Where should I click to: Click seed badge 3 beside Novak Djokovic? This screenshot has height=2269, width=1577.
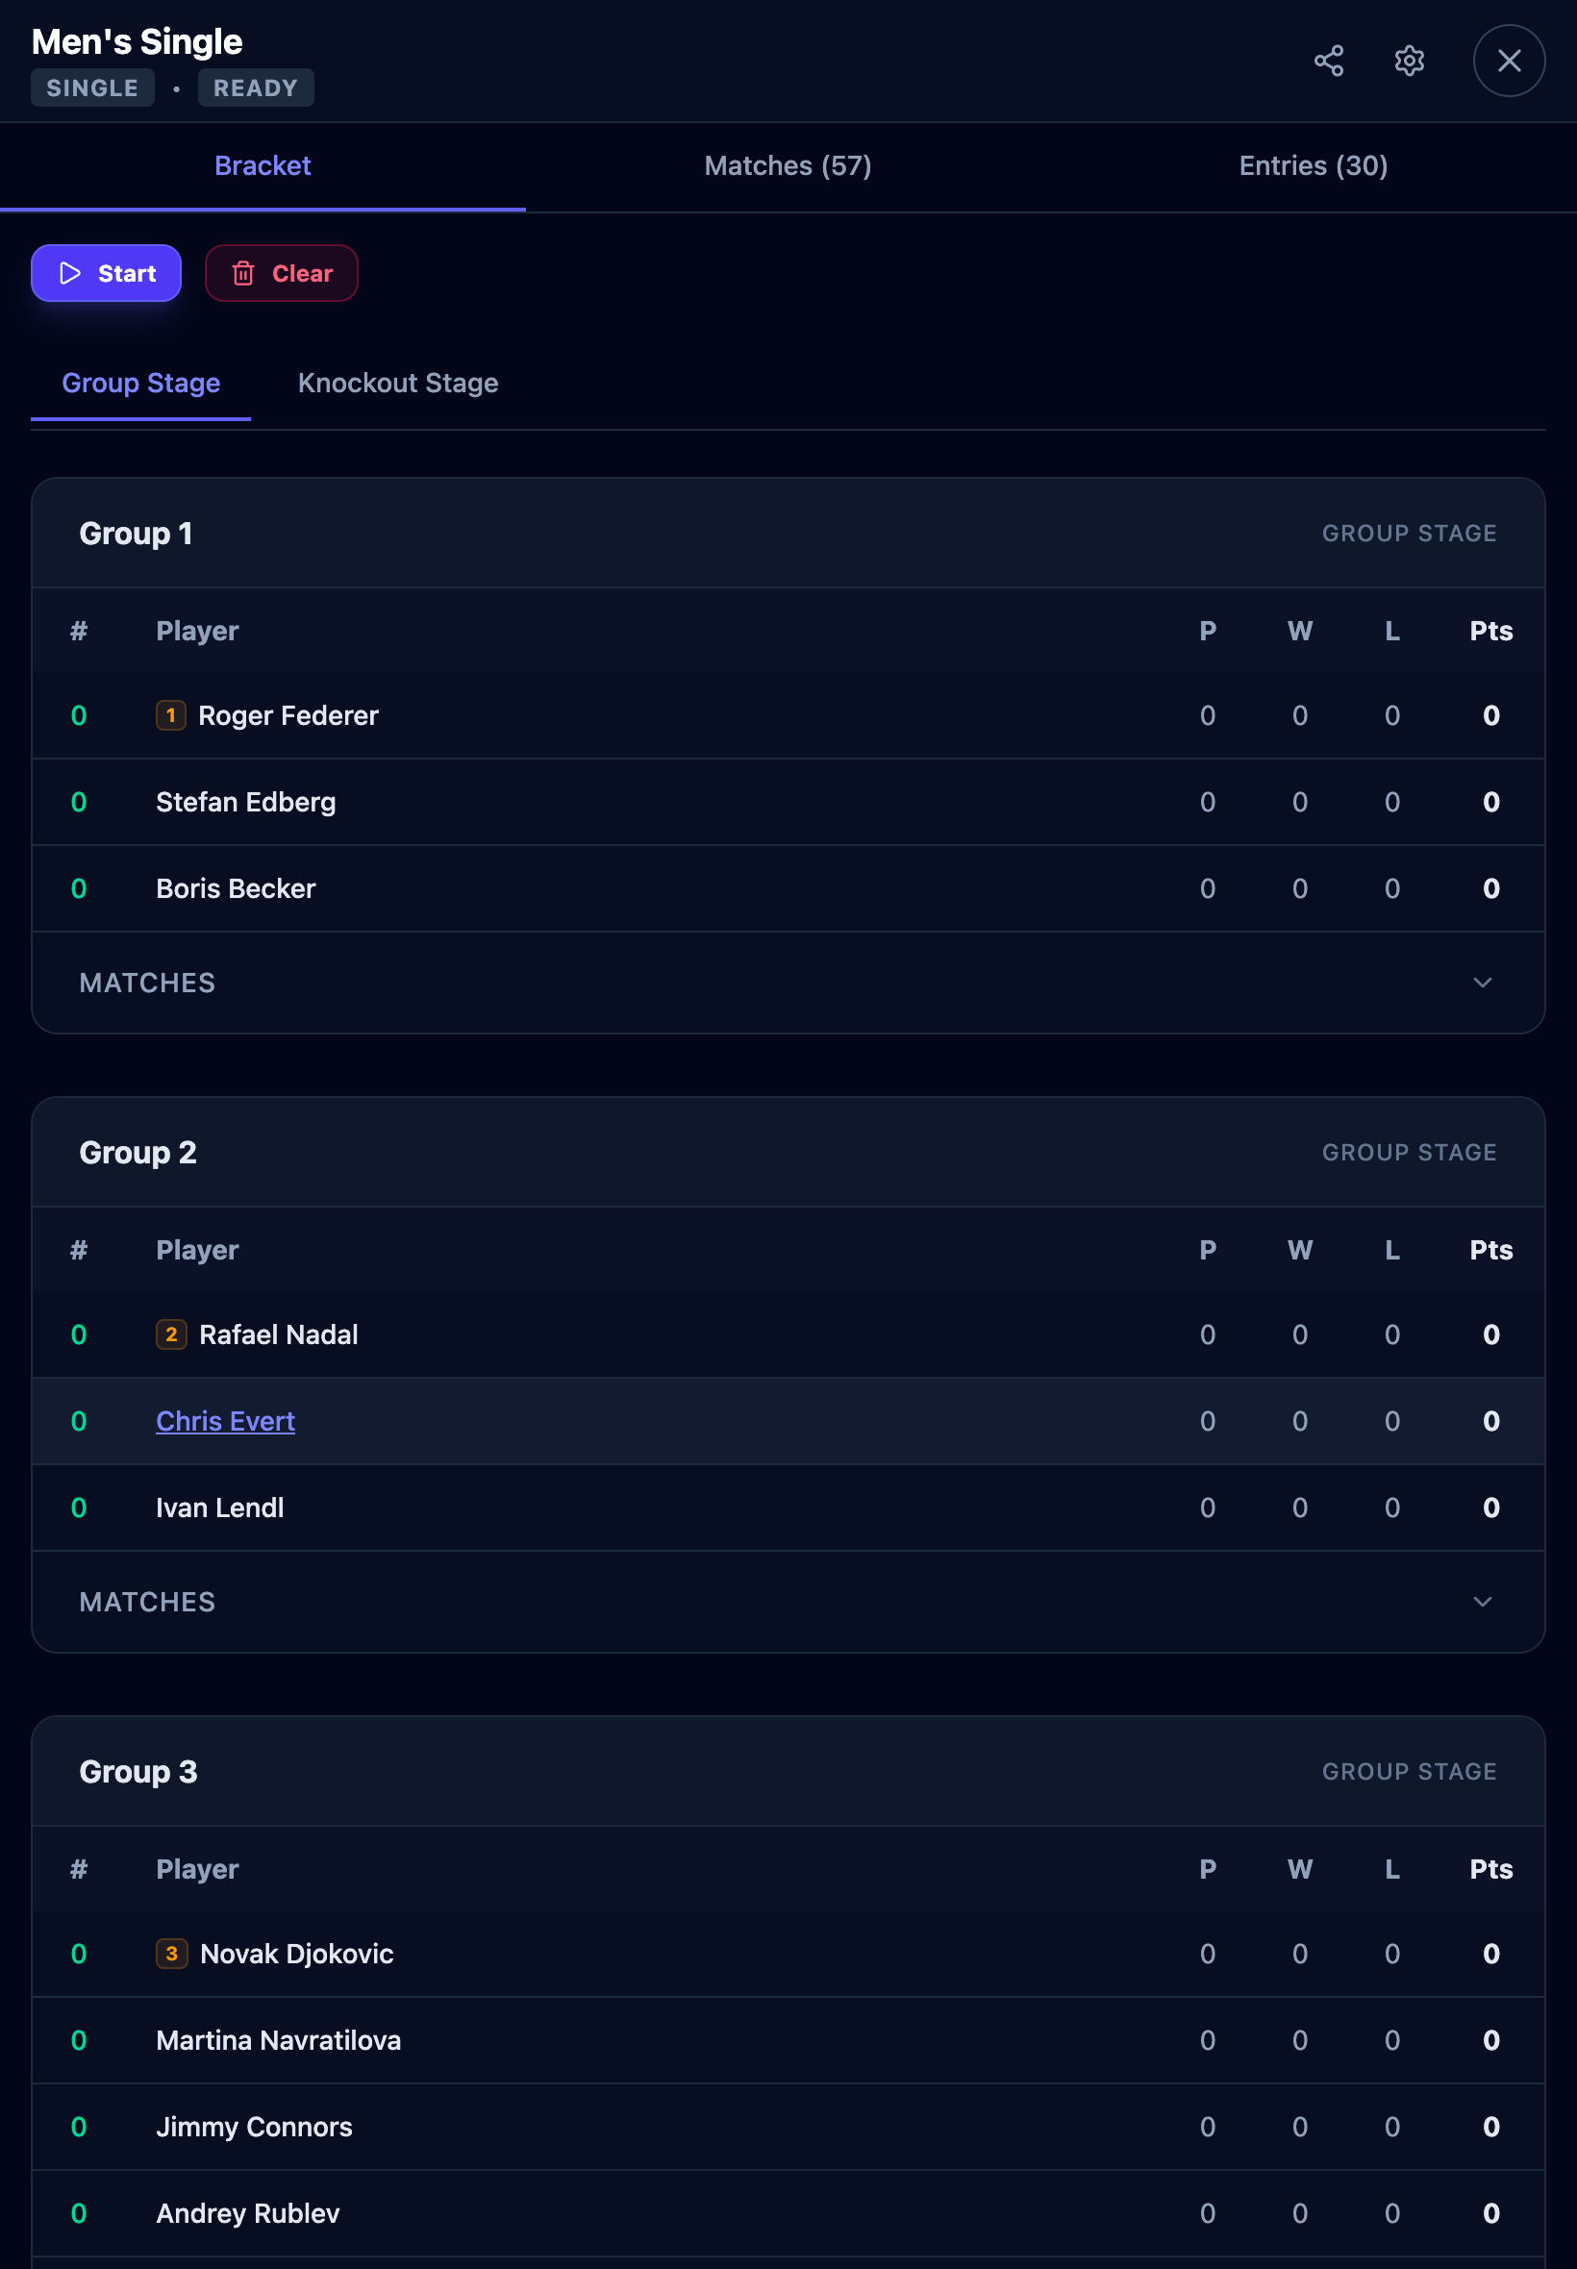pos(172,1954)
